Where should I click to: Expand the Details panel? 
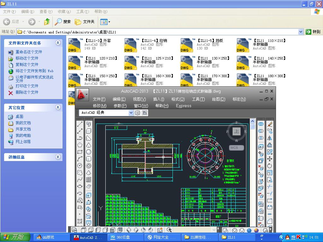(x=58, y=157)
